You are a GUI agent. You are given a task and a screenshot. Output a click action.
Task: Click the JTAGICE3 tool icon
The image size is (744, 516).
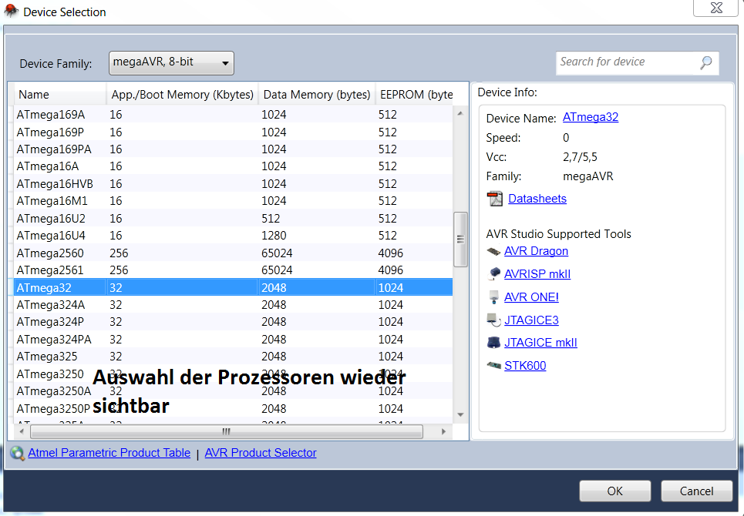[494, 320]
